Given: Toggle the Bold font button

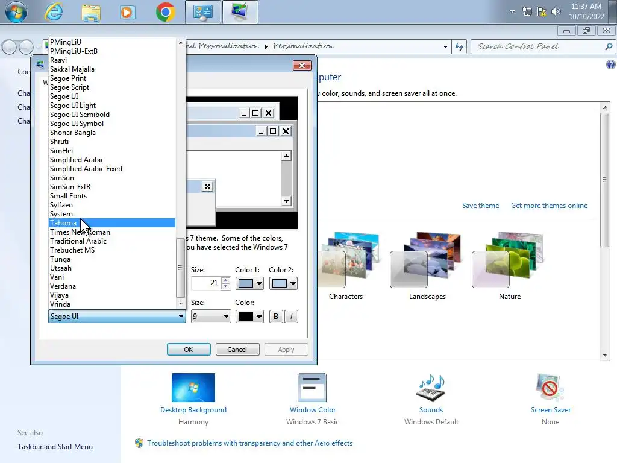Looking at the screenshot, I should (x=276, y=316).
